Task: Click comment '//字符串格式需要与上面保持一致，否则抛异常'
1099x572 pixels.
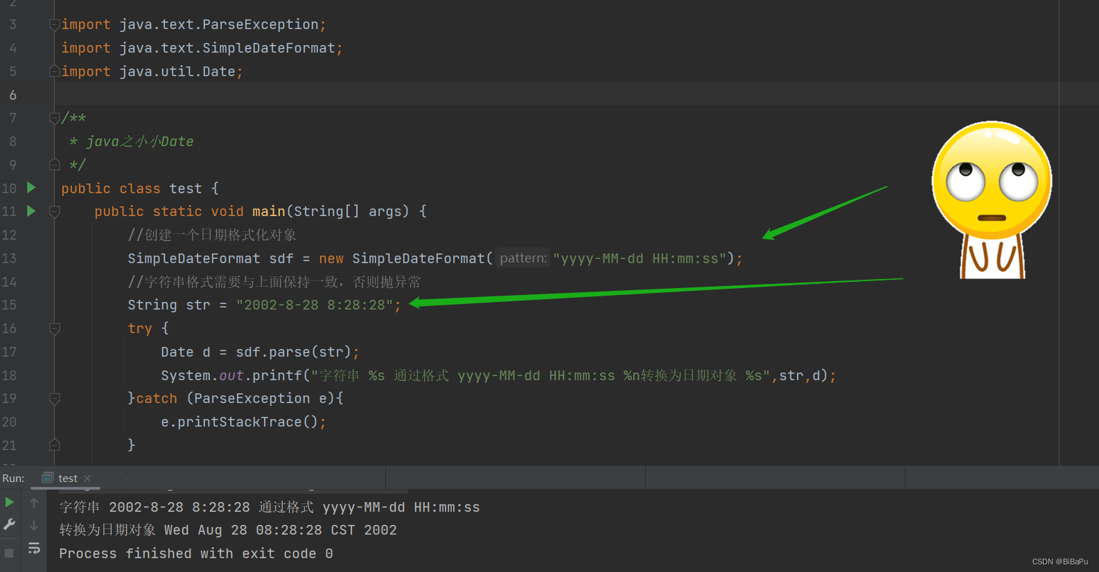Action: coord(274,282)
